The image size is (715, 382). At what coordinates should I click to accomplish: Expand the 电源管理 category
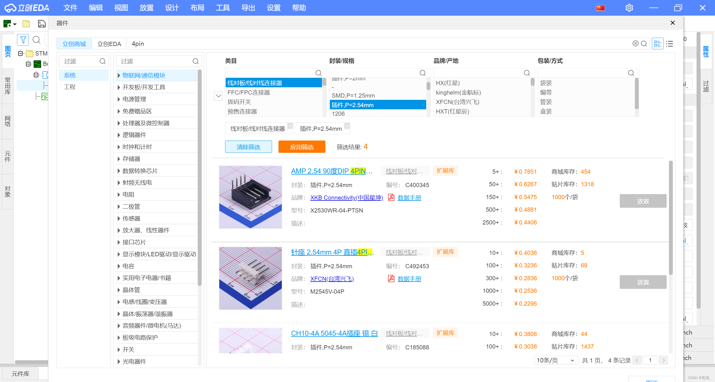pos(119,99)
